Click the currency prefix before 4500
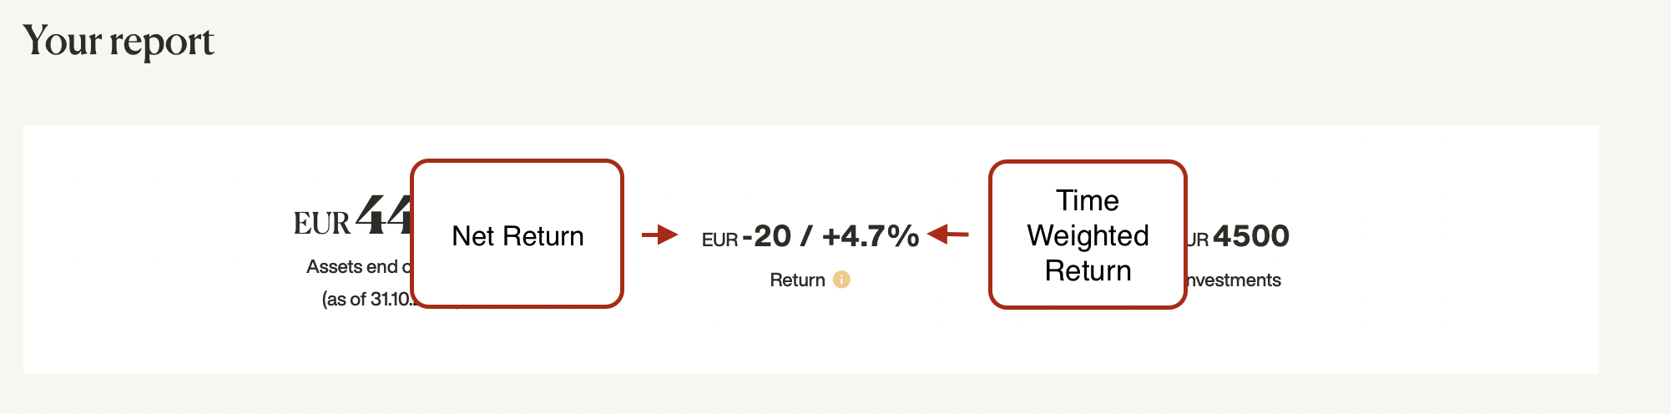The width and height of the screenshot is (1671, 414). (x=1197, y=240)
